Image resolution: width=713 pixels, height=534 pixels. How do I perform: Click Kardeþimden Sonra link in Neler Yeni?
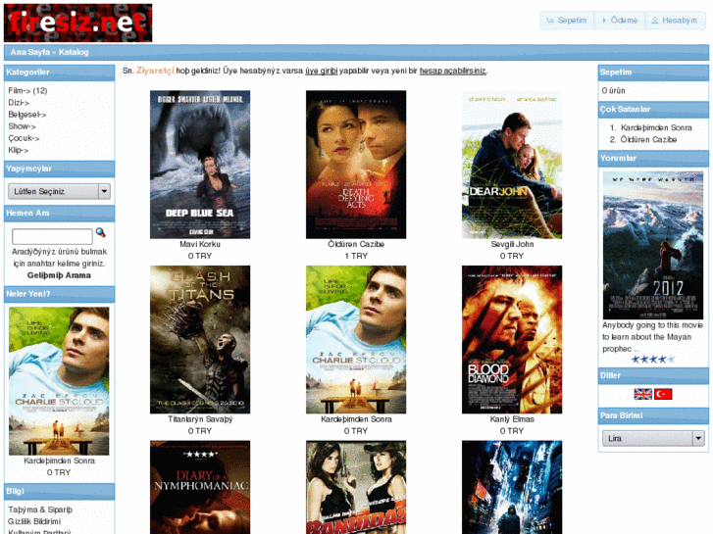(x=59, y=461)
